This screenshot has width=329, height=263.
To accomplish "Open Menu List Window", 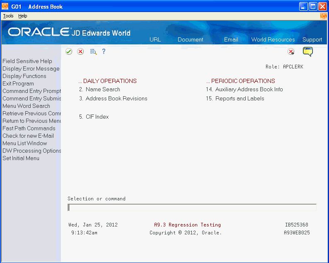I will point(25,143).
